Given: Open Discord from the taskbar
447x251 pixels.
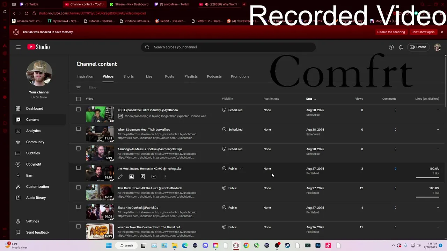Looking at the screenshot, I should pos(205,245).
